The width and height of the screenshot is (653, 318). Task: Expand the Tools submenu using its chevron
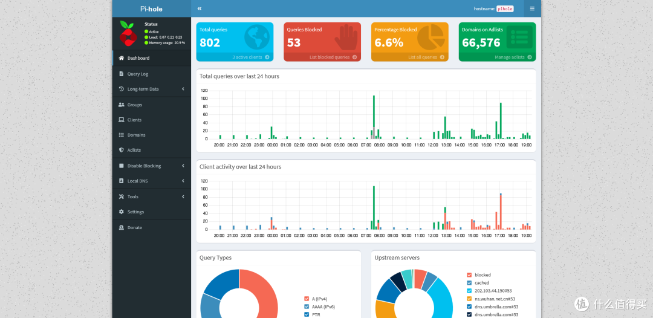coord(183,196)
